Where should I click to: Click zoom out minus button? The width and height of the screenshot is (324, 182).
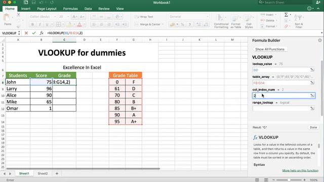tap(273, 180)
